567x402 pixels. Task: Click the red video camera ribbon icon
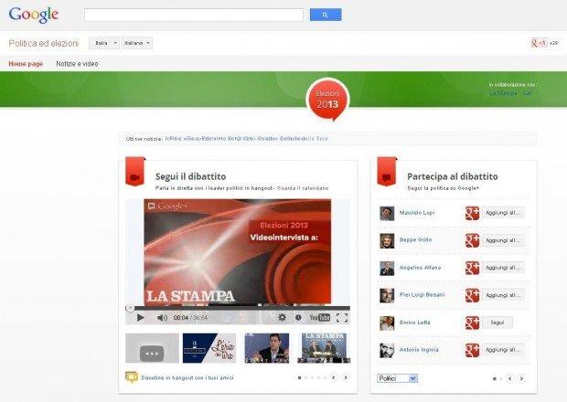[134, 171]
